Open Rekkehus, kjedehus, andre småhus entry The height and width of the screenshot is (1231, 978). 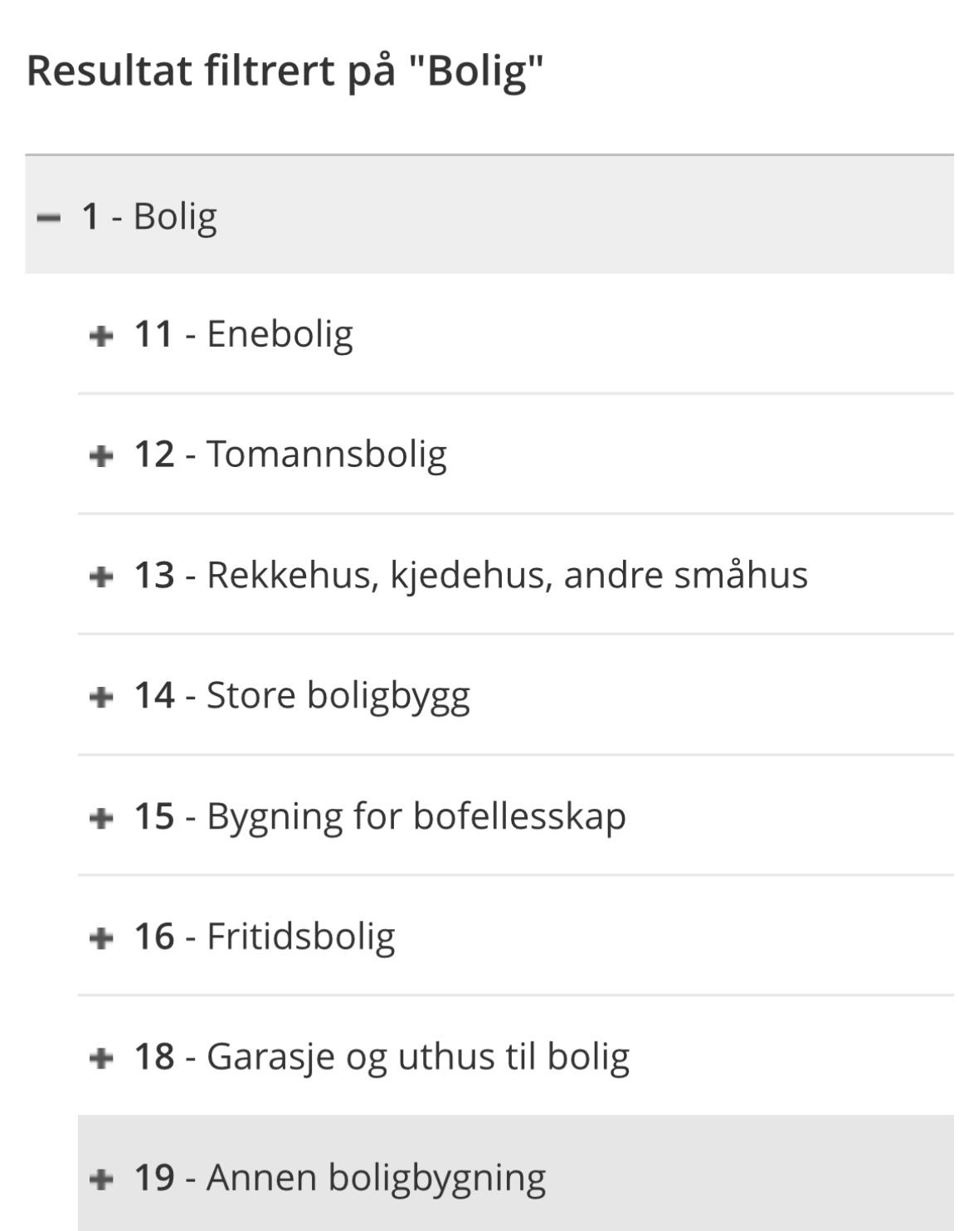click(x=507, y=575)
